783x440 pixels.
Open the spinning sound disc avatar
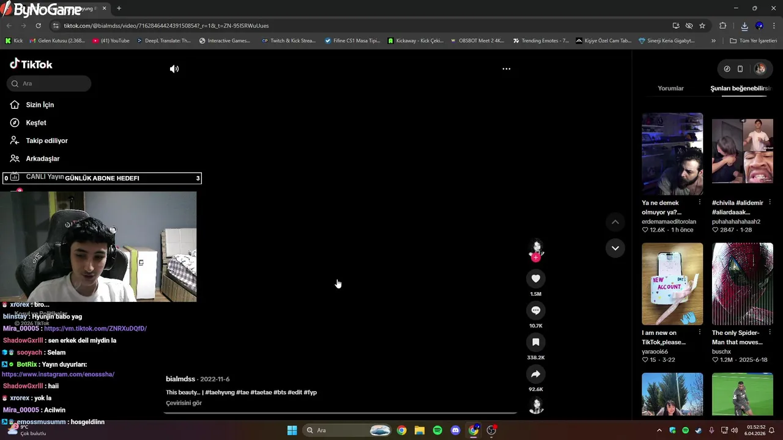[536, 406]
